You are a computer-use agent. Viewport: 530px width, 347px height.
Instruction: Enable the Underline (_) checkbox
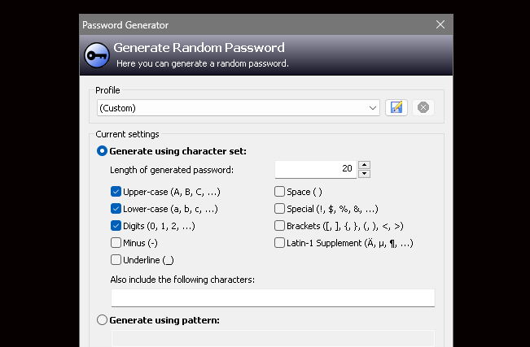(x=116, y=259)
